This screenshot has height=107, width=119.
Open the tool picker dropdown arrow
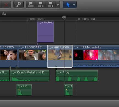pyautogui.click(x=74, y=5)
